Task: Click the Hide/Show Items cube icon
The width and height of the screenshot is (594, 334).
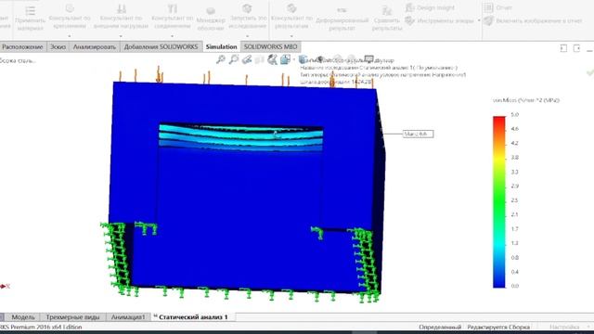Action: [303, 59]
